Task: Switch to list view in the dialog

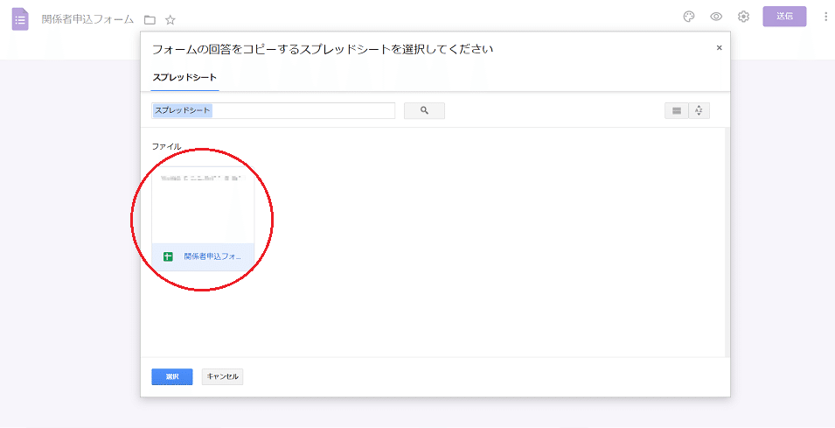Action: 677,111
